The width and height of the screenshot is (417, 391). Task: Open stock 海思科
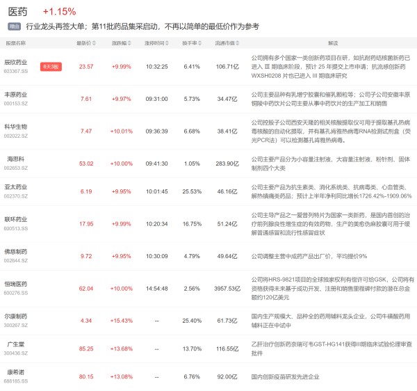[x=16, y=159]
